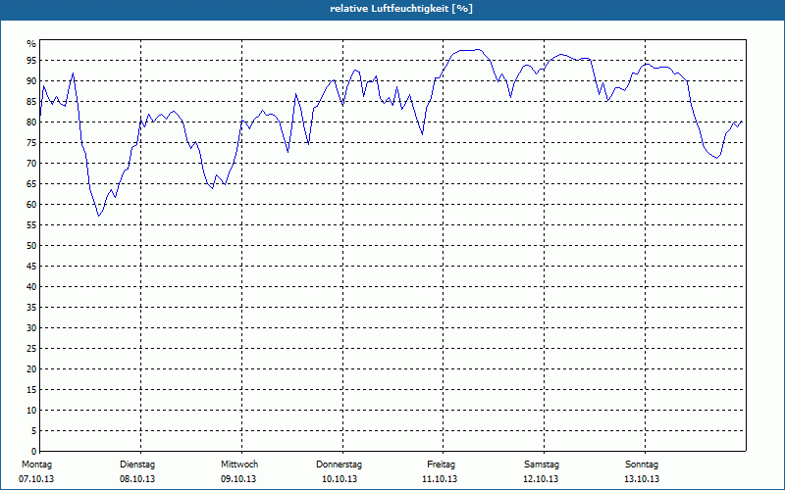Select the '11.10.13' date label
The image size is (785, 490).
pos(440,479)
